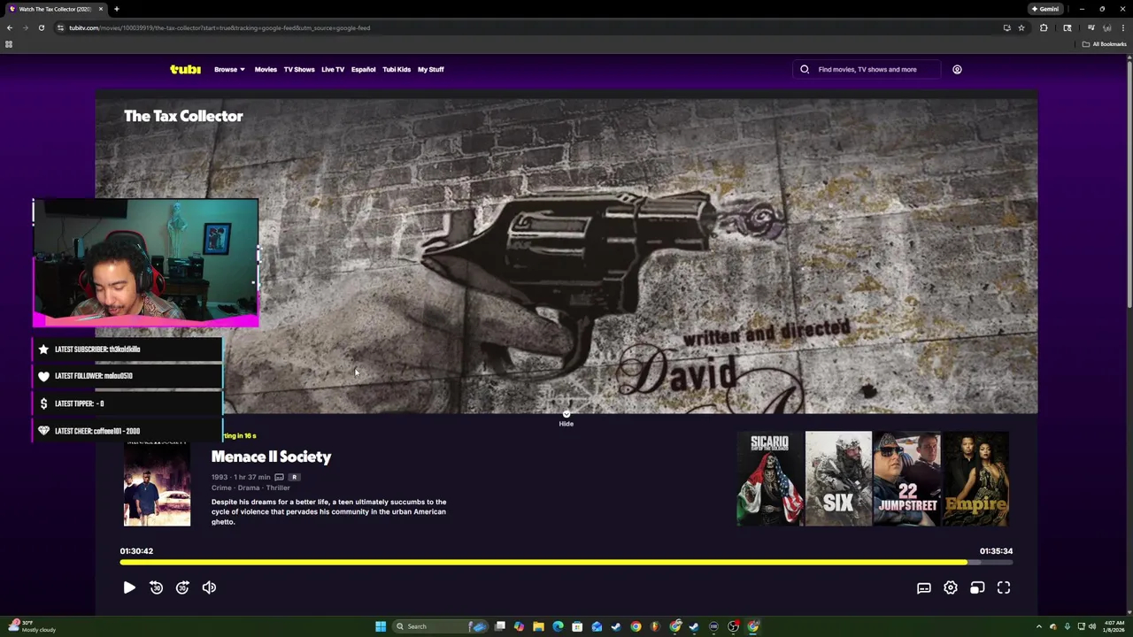The width and height of the screenshot is (1133, 637).
Task: Skip forward 30 seconds
Action: pos(182,587)
